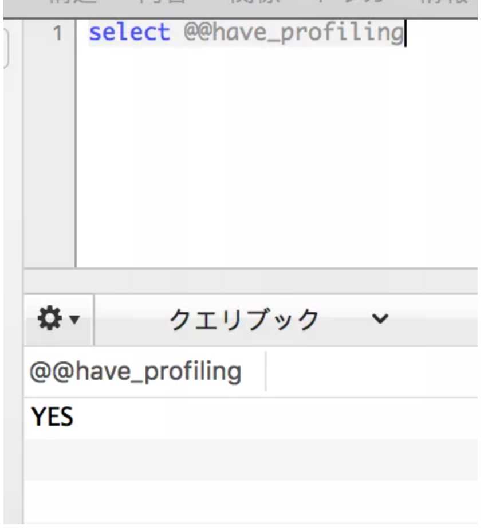This screenshot has height=529, width=488.
Task: Click the YES row's empty right side
Action: 276,418
